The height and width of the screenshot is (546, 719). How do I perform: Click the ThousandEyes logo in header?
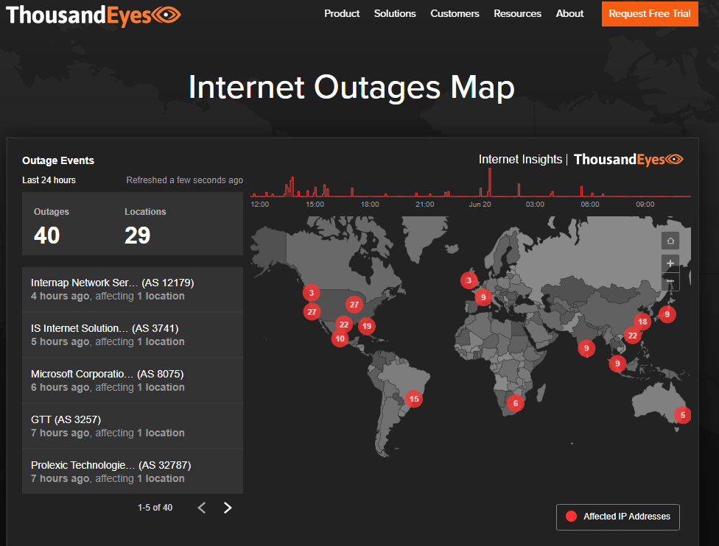94,14
